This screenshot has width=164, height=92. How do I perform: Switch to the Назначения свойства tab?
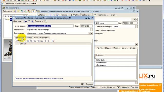tap(23, 38)
